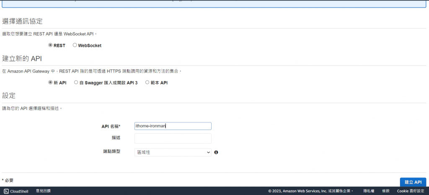Click the API 名稱 input containing ithome-ironman
Image resolution: width=429 pixels, height=195 pixels.
173,126
